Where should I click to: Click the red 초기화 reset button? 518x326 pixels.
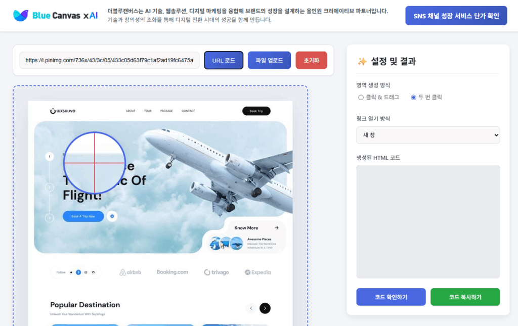point(311,60)
